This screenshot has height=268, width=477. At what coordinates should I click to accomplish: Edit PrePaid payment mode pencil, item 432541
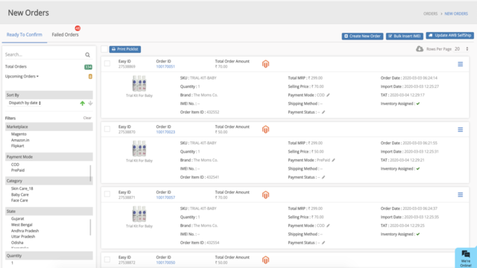click(333, 160)
